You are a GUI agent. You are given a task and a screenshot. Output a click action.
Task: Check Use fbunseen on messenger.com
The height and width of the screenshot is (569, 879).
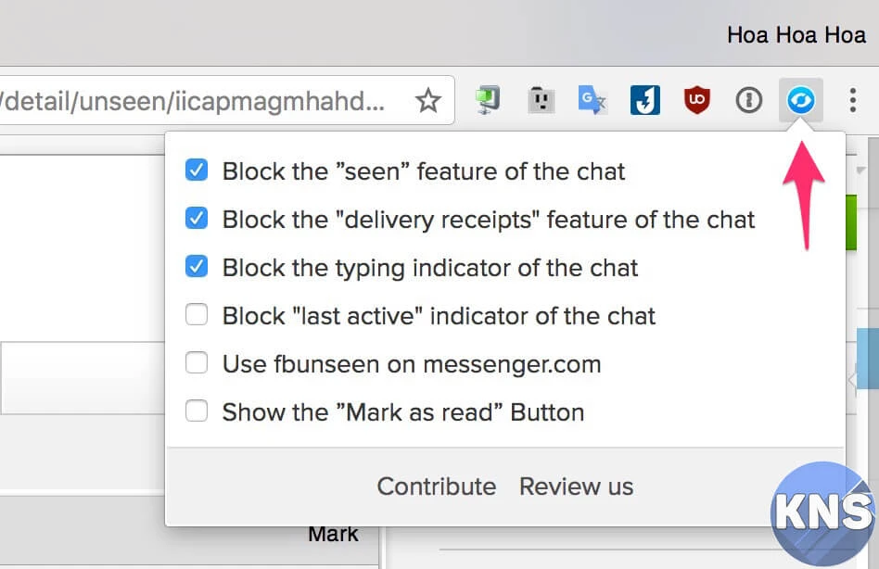click(x=197, y=363)
